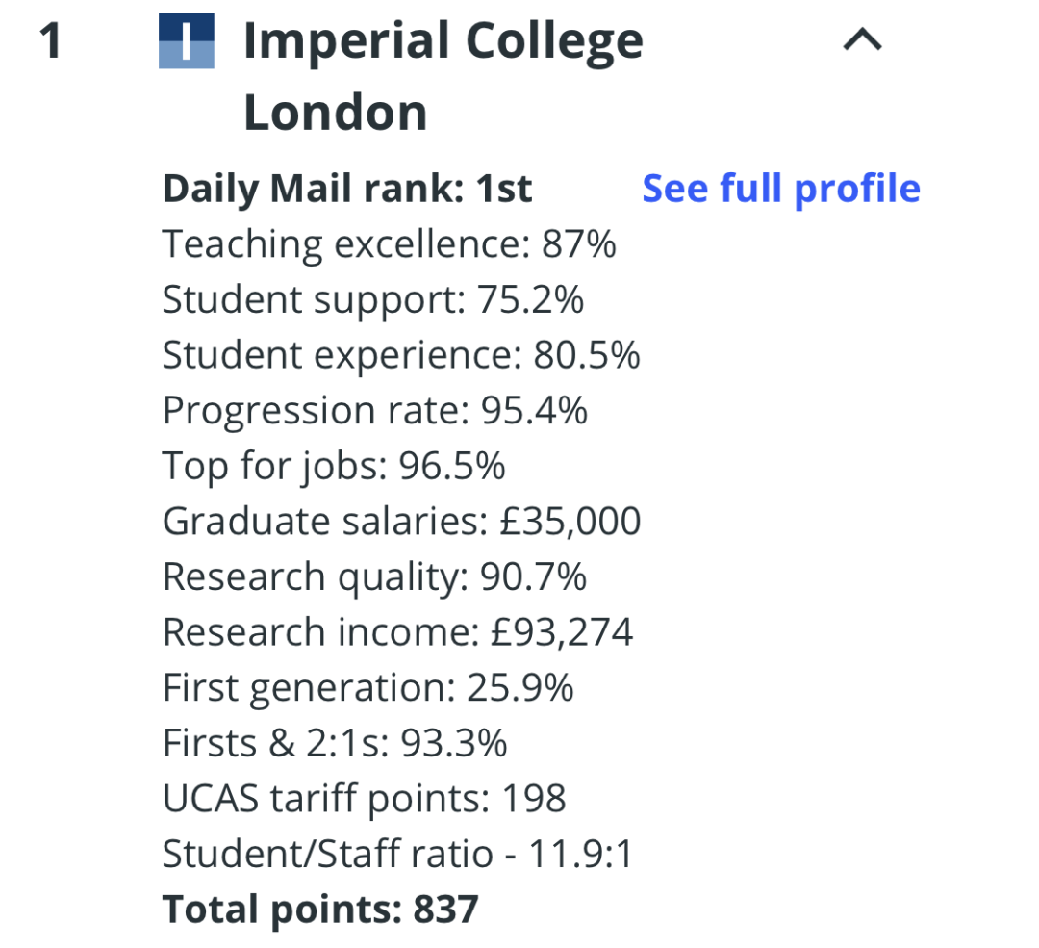Click the Student support: 75.2% line

(373, 299)
